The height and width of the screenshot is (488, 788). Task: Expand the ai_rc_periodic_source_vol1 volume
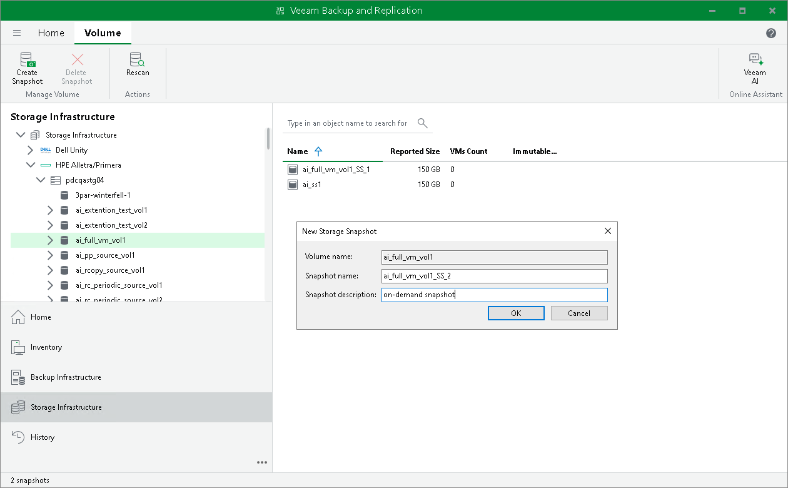(x=51, y=285)
